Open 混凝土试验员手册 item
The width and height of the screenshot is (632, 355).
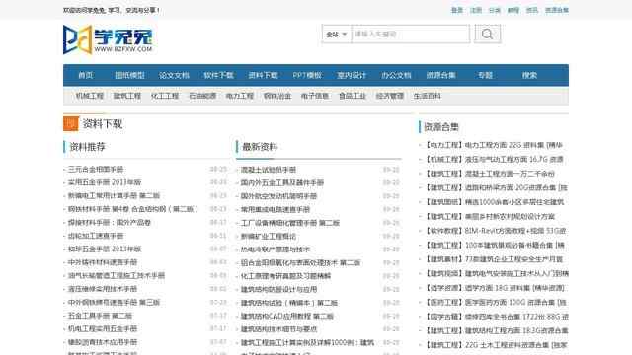[x=269, y=170]
